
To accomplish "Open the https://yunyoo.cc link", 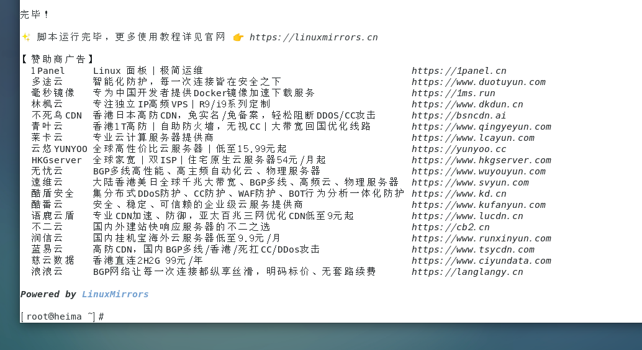I will click(459, 149).
